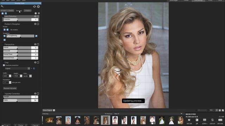Switch to Develop mode tab
The image size is (225, 126).
(x=198, y=1)
